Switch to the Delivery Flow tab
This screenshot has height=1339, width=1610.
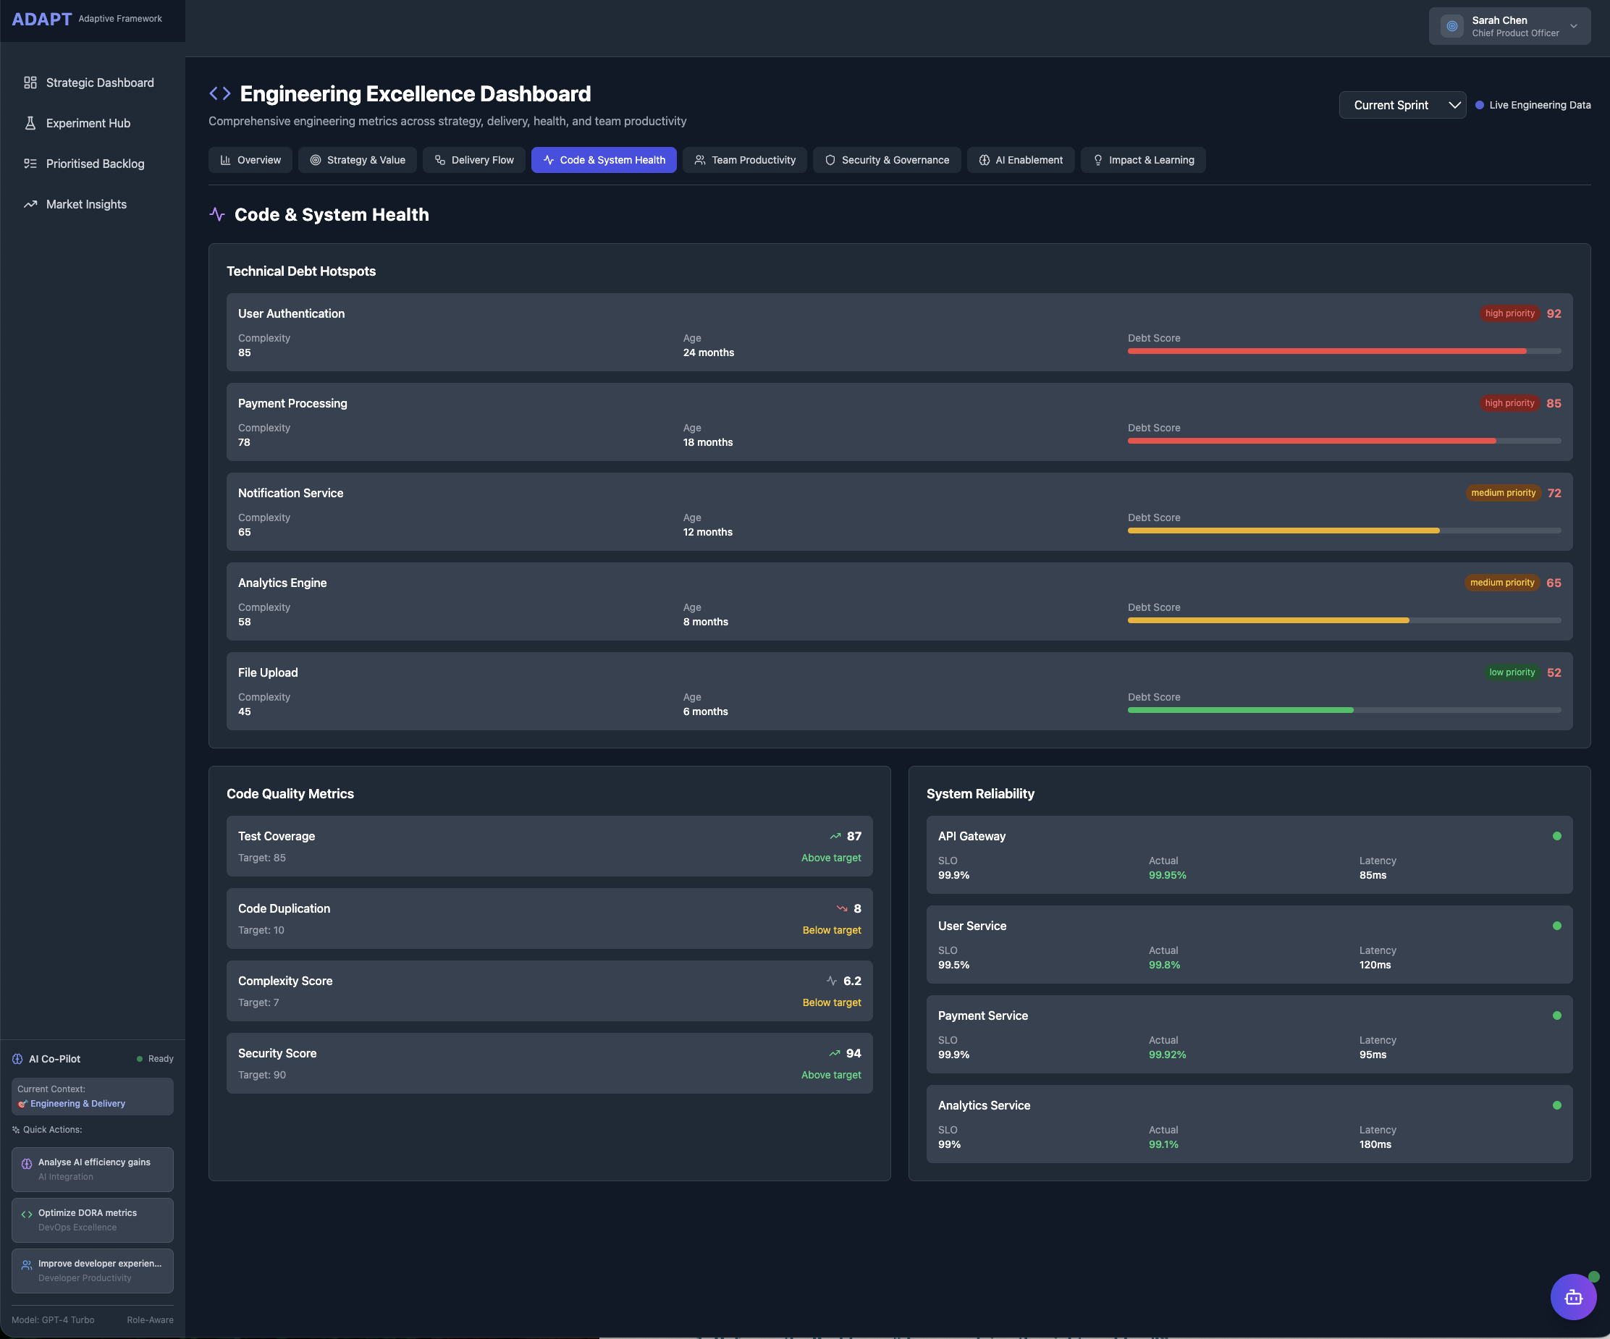click(x=473, y=160)
